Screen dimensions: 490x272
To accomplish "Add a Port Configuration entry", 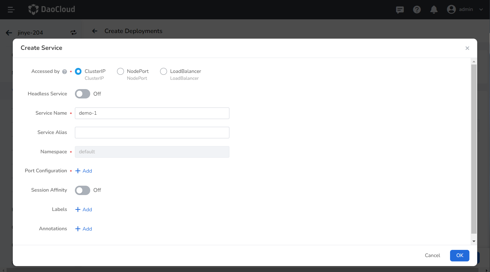I will (x=84, y=171).
